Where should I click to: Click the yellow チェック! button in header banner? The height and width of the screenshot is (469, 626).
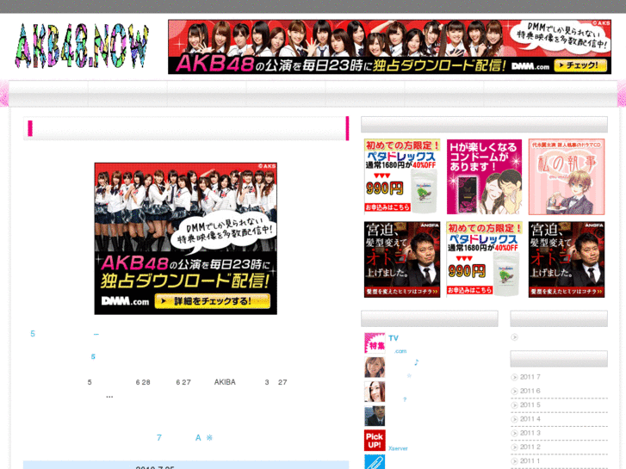coord(580,65)
